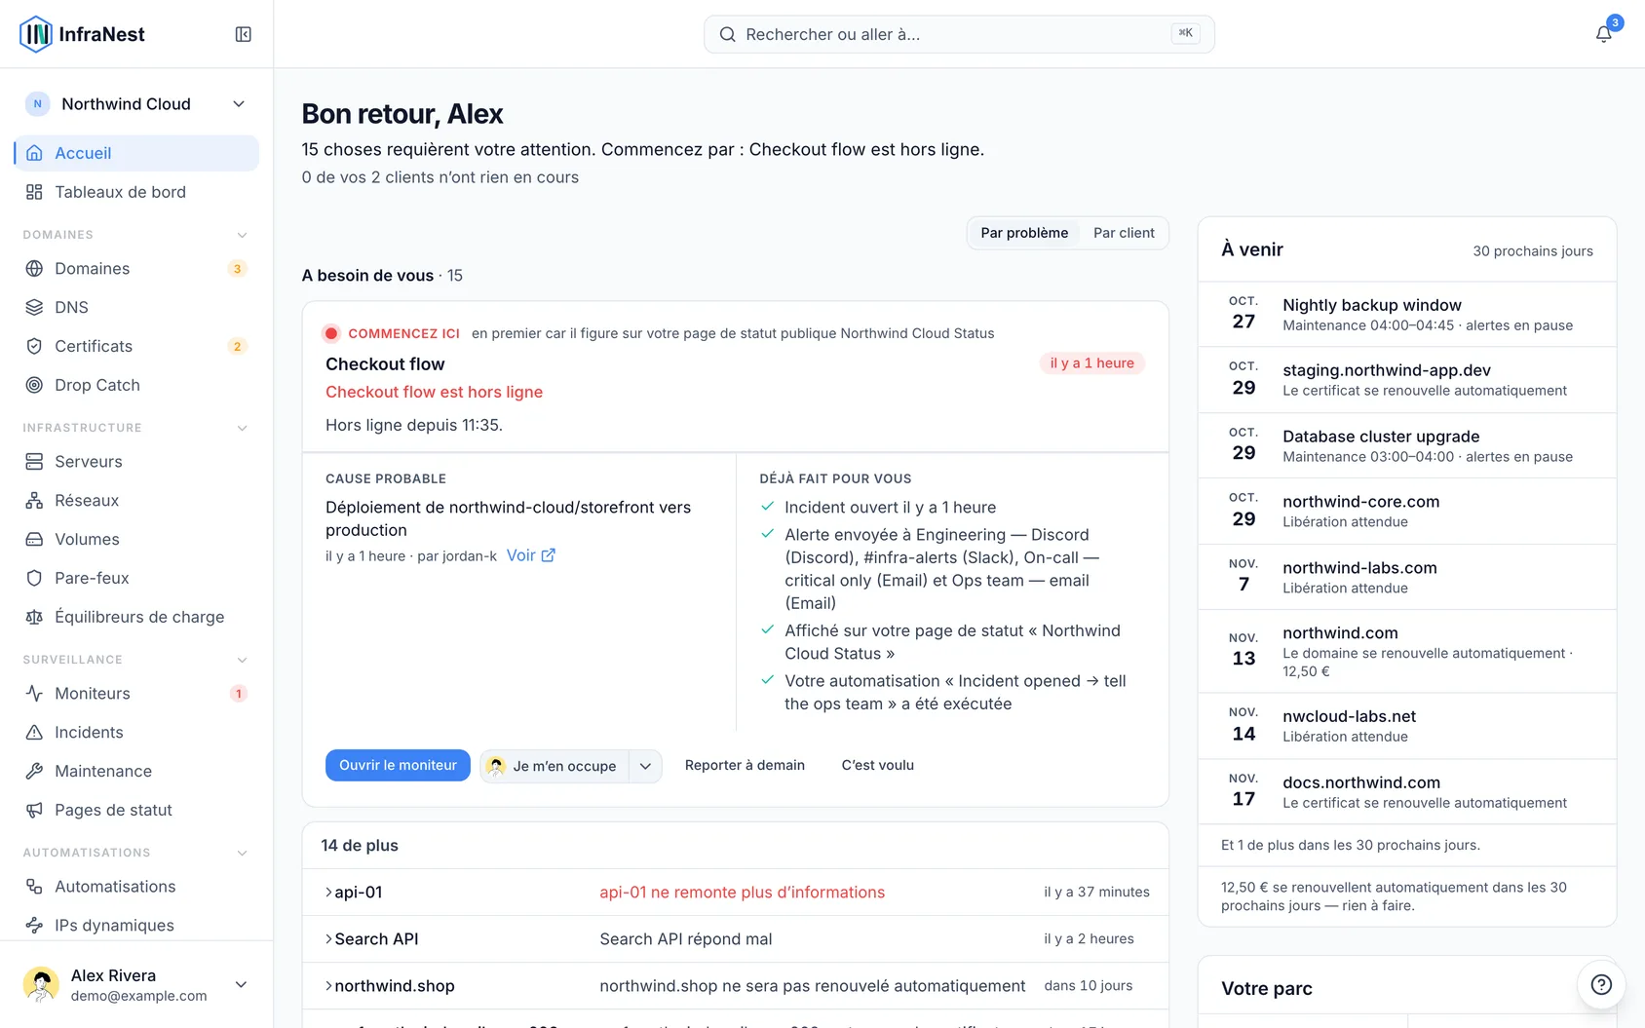Click the Ouvrir le moniteur button
This screenshot has height=1028, width=1645.
(398, 765)
